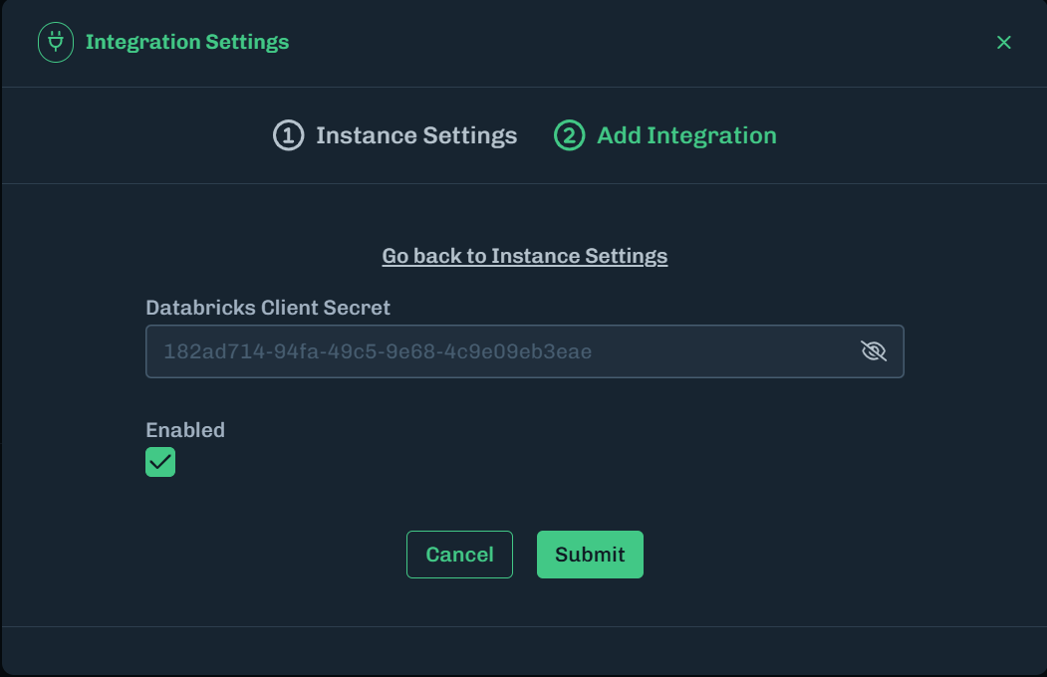
Task: Submit the integration settings
Action: (590, 555)
